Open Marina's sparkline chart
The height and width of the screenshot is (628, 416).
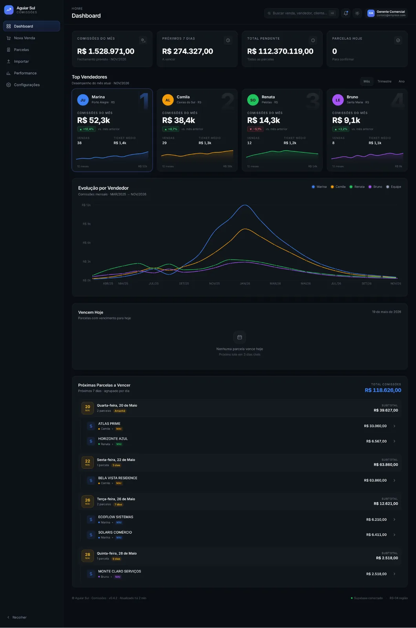pos(112,157)
